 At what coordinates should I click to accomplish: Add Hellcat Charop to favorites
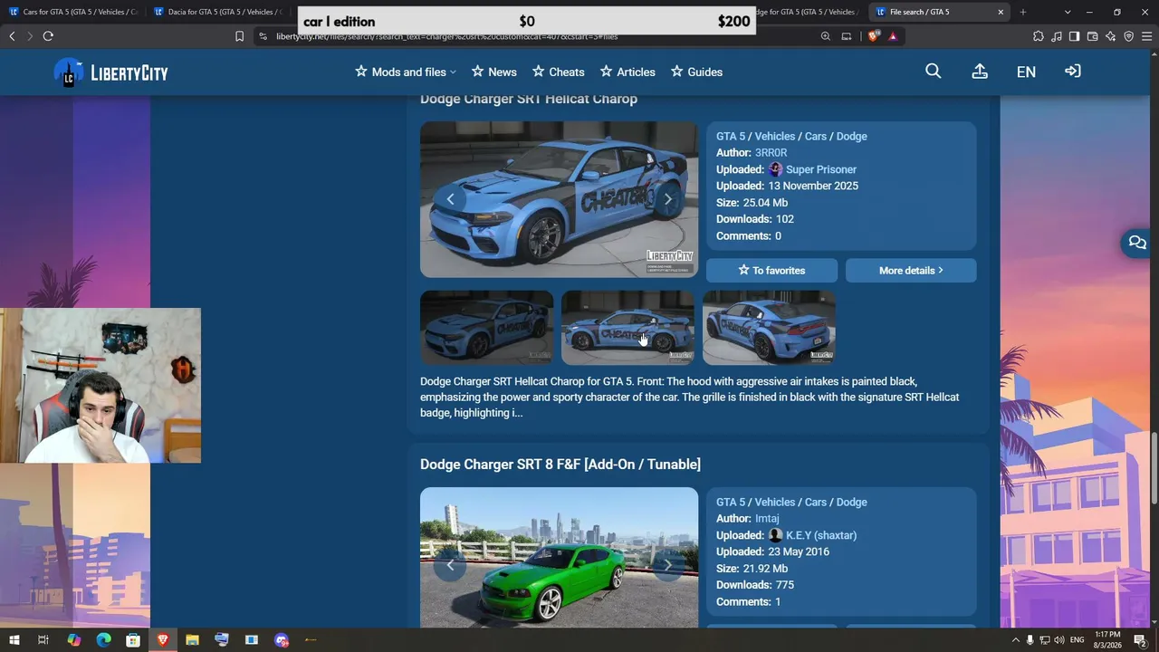tap(772, 271)
